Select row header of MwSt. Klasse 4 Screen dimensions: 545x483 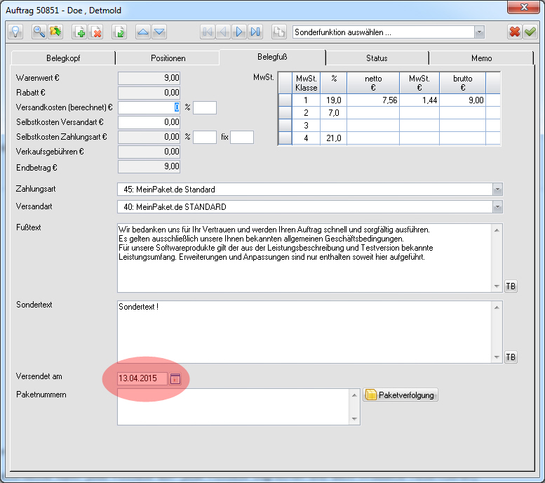click(285, 138)
